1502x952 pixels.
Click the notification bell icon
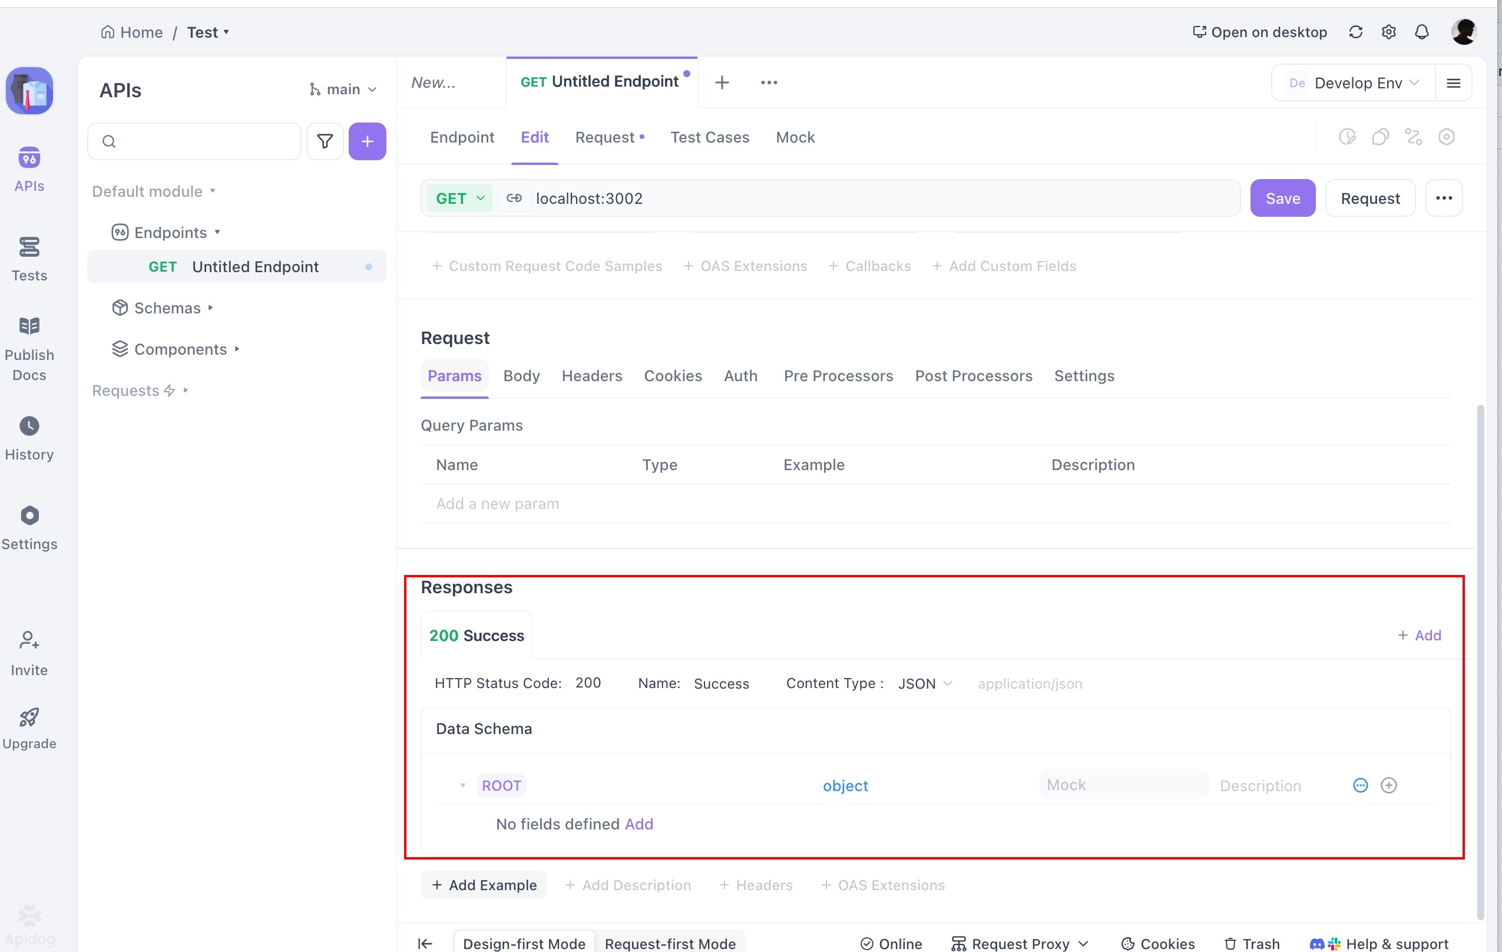point(1421,32)
